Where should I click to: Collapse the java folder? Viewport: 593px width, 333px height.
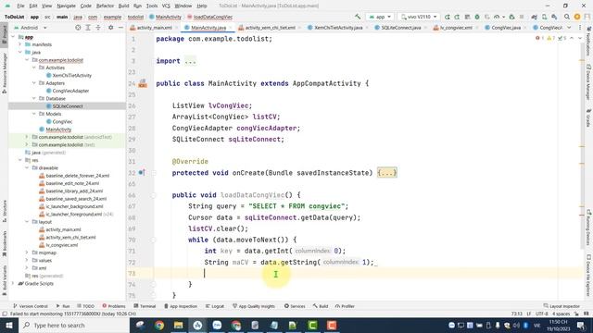[20, 52]
